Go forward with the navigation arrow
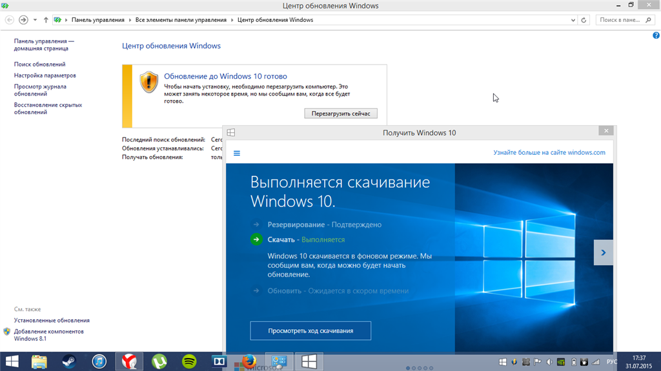 click(24, 20)
